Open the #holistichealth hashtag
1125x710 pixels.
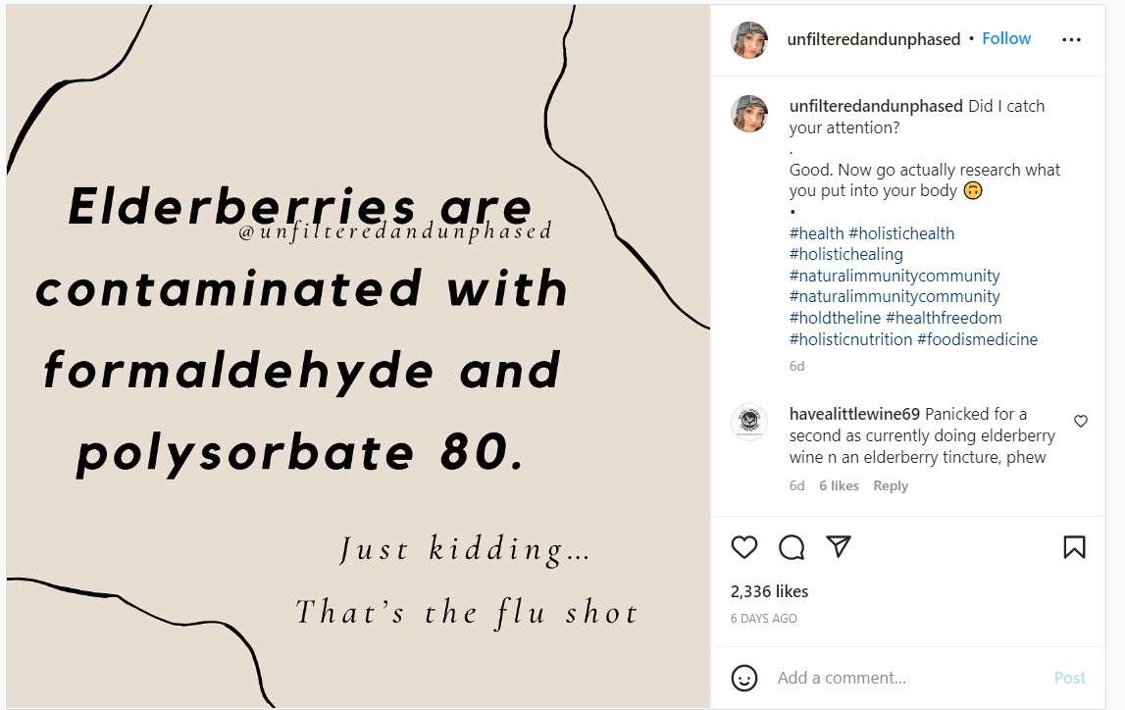(901, 233)
